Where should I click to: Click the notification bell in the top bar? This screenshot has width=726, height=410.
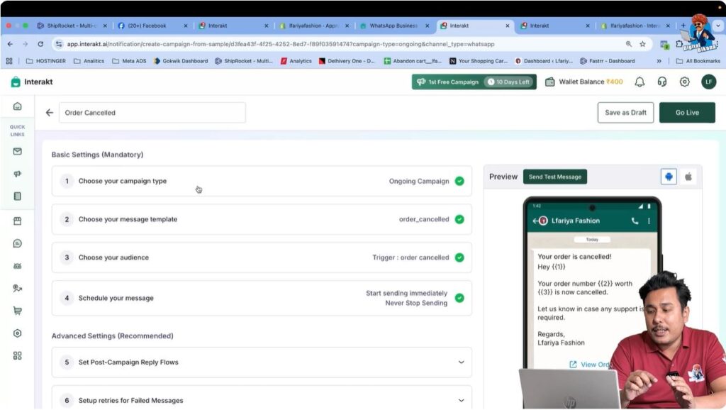(639, 82)
